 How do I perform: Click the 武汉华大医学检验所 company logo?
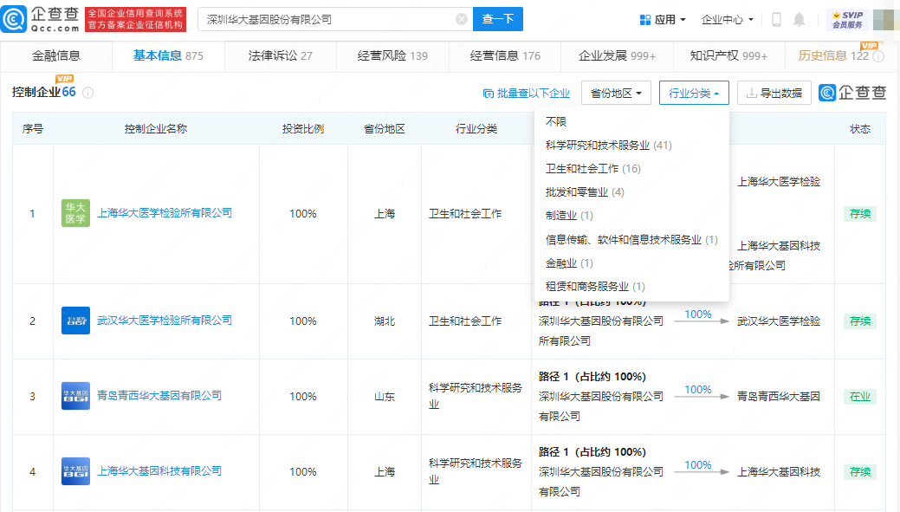[x=75, y=321]
